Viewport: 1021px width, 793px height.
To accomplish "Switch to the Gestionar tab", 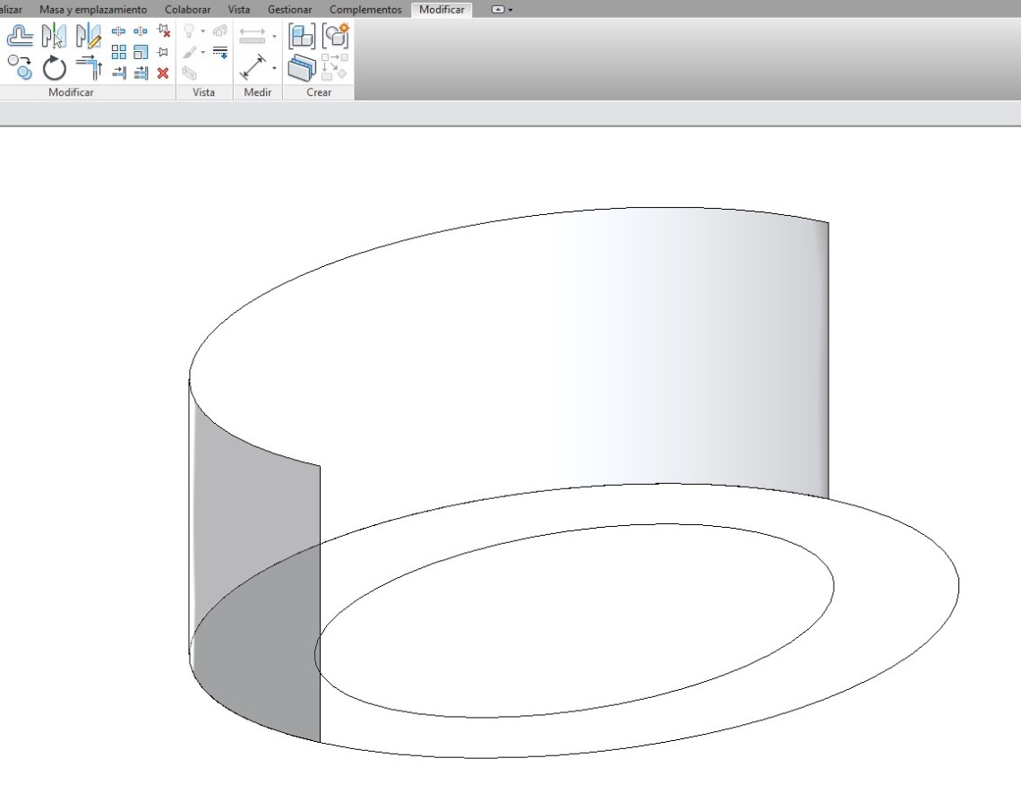I will [x=289, y=9].
